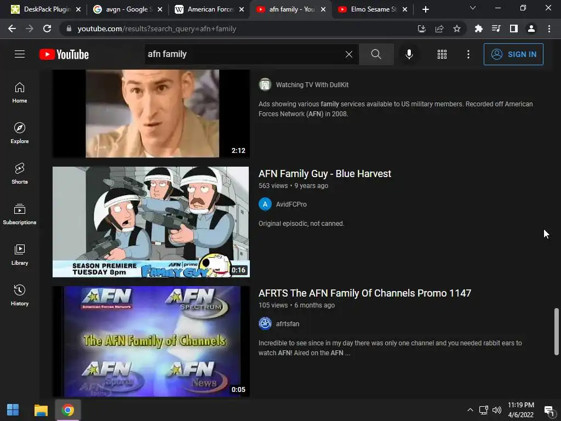Open a new browser tab
The width and height of the screenshot is (561, 421).
[425, 9]
